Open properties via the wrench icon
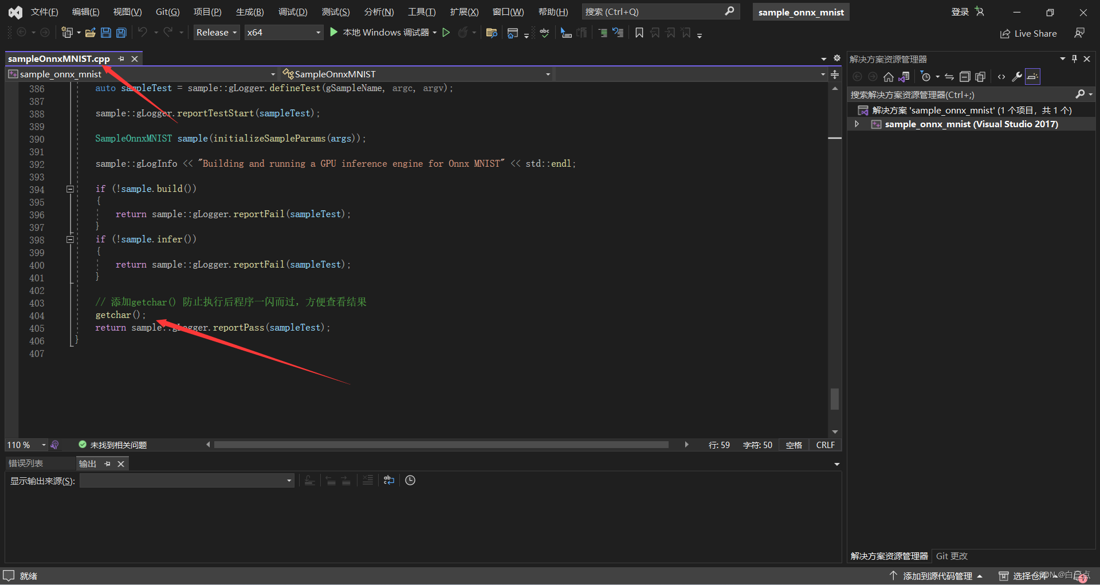The height and width of the screenshot is (585, 1100). 1017,77
